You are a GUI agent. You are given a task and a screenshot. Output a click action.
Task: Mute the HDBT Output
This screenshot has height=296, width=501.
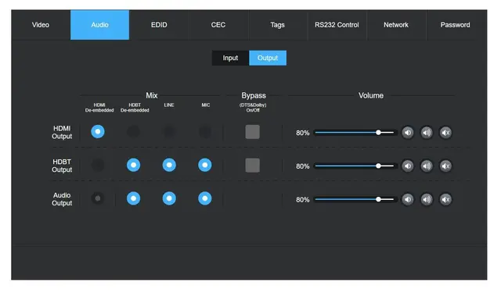445,166
